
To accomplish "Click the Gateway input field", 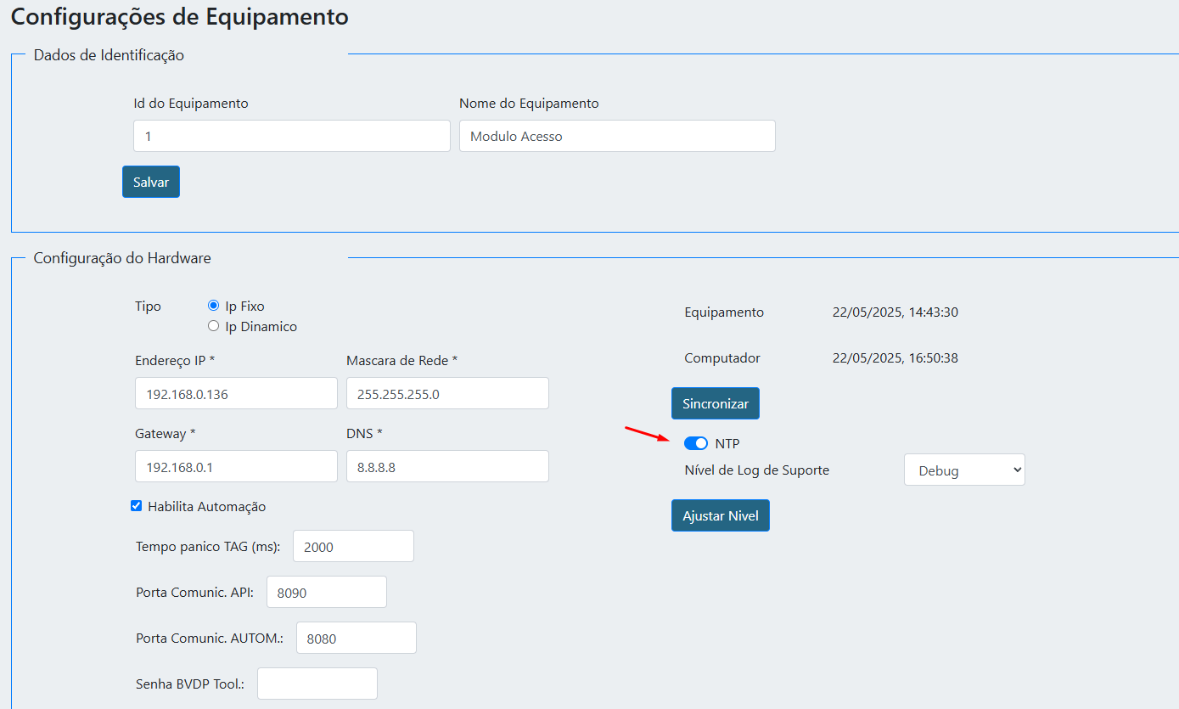I will pyautogui.click(x=236, y=467).
